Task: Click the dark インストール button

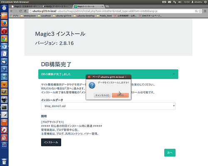Action: click(51, 142)
